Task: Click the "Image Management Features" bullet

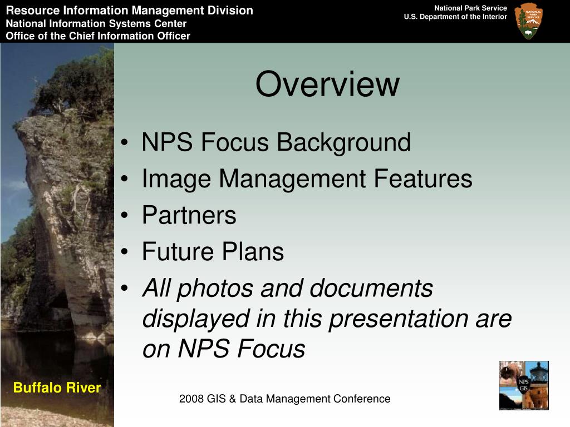Action: pos(307,178)
